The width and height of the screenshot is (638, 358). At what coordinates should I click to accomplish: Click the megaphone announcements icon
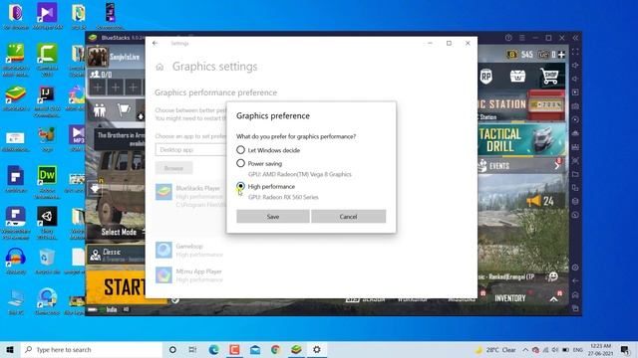pyautogui.click(x=534, y=201)
